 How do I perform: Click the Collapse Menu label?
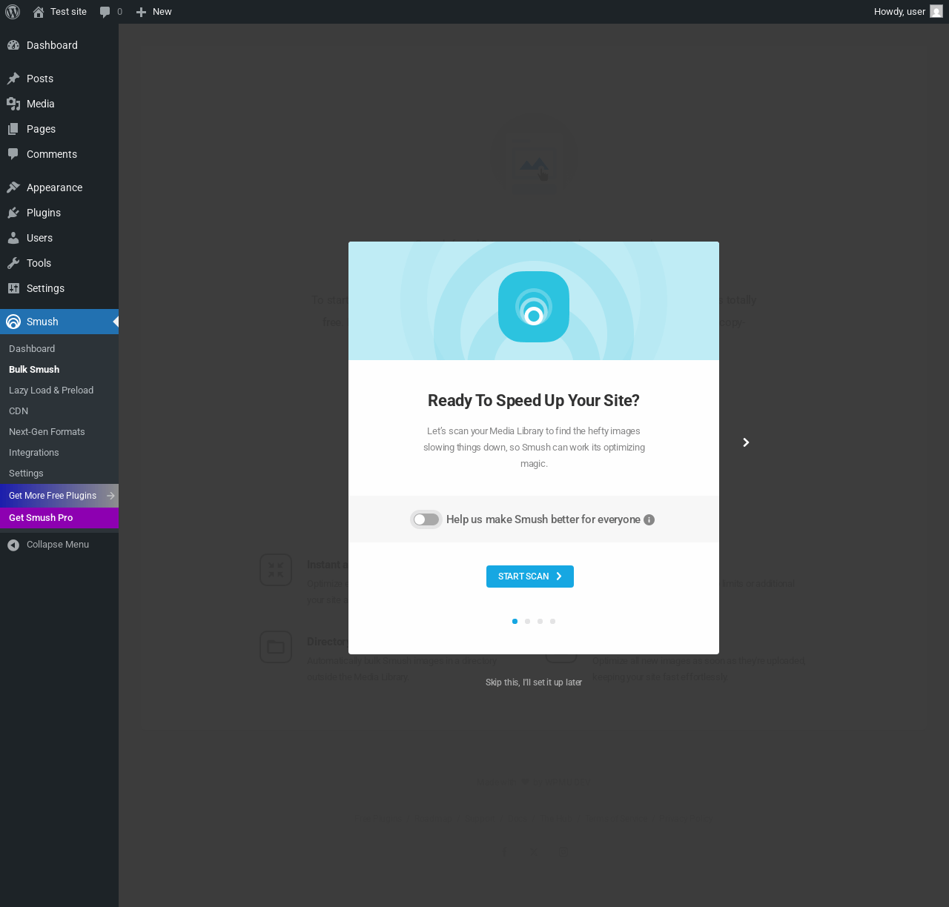coord(58,545)
